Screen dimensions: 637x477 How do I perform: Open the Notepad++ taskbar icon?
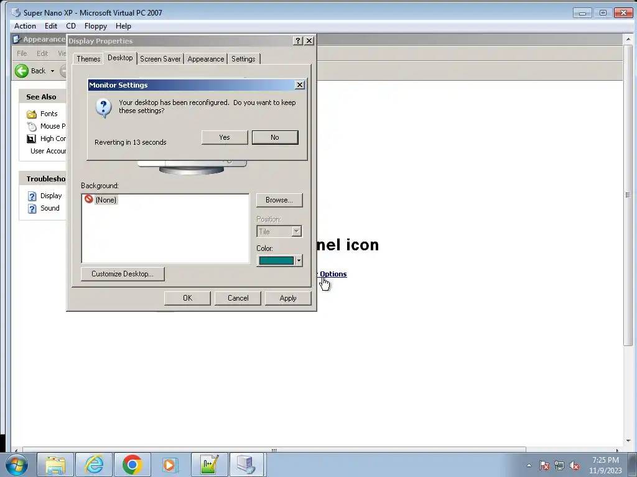click(209, 465)
